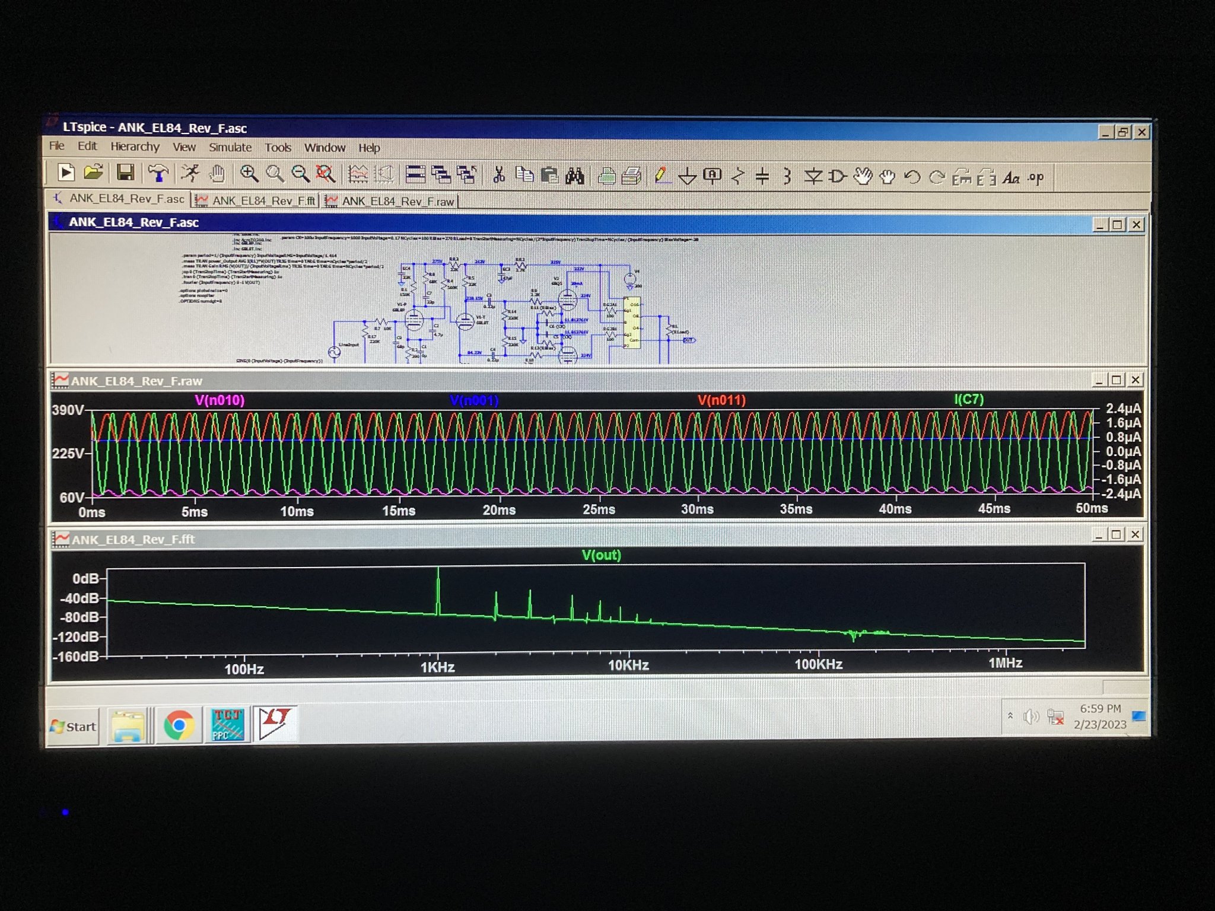Image resolution: width=1215 pixels, height=911 pixels.
Task: Select the Resistor component tool
Action: pyautogui.click(x=737, y=176)
